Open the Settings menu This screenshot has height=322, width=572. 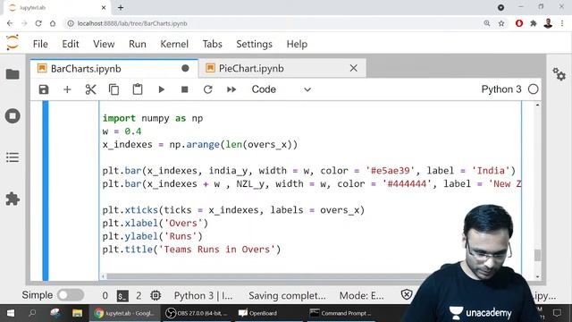click(x=254, y=44)
